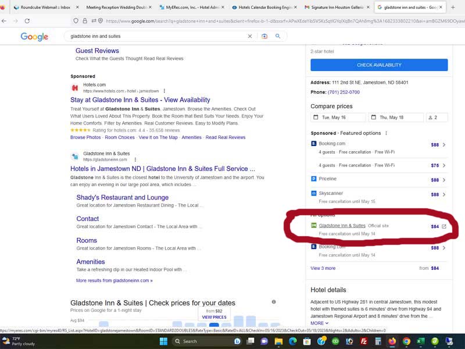The image size is (465, 349).
Task: Click Read Real Reviews in the ad
Action: pos(226,137)
